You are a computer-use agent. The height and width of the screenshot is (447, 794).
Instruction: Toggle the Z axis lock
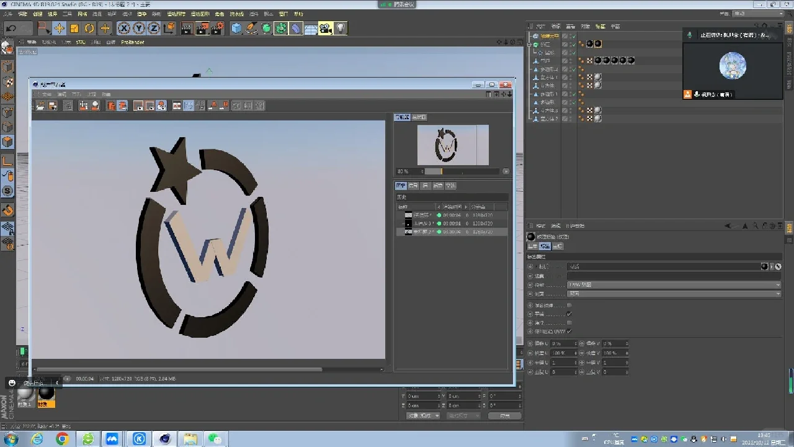[x=153, y=28]
